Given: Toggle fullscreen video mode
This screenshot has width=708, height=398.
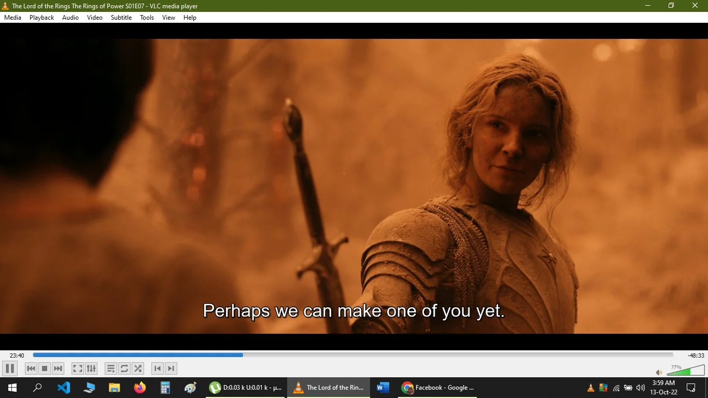Looking at the screenshot, I should coord(77,368).
